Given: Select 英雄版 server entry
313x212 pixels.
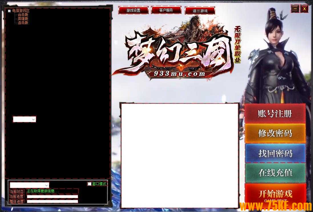Looking at the screenshot, I should point(23,19).
